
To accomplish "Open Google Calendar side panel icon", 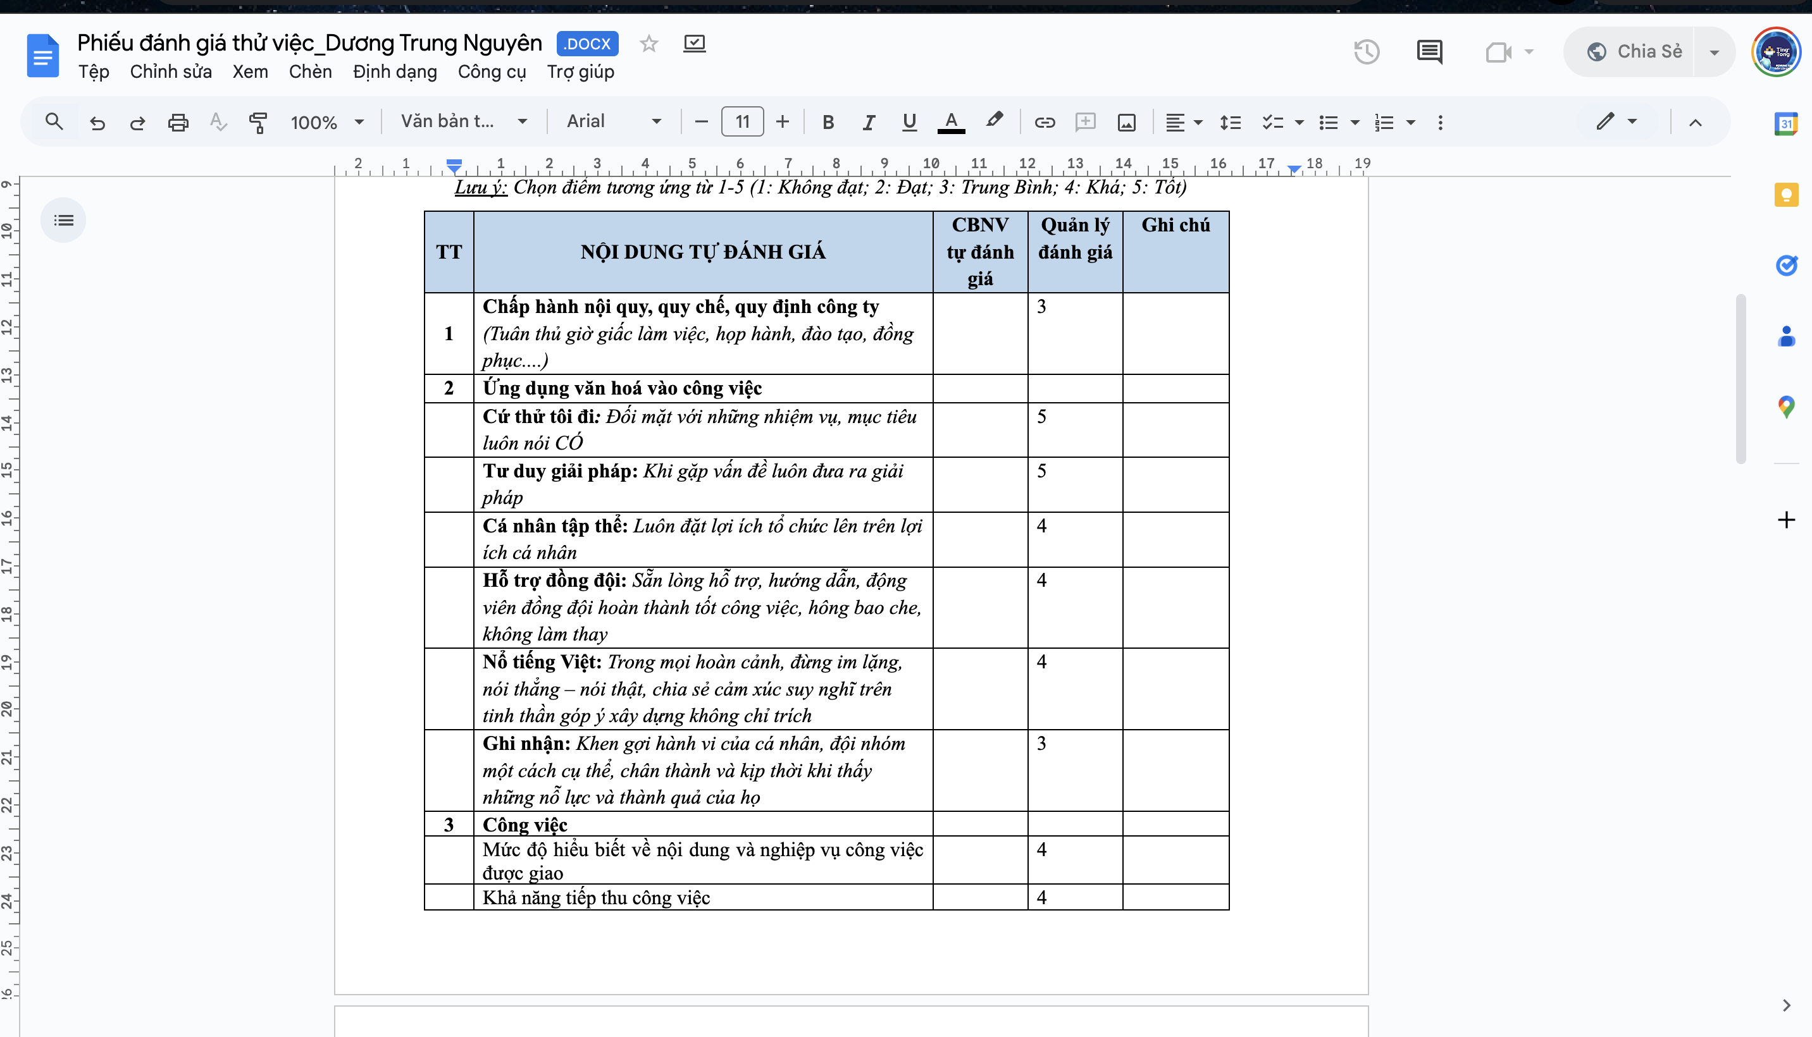I will pyautogui.click(x=1785, y=124).
